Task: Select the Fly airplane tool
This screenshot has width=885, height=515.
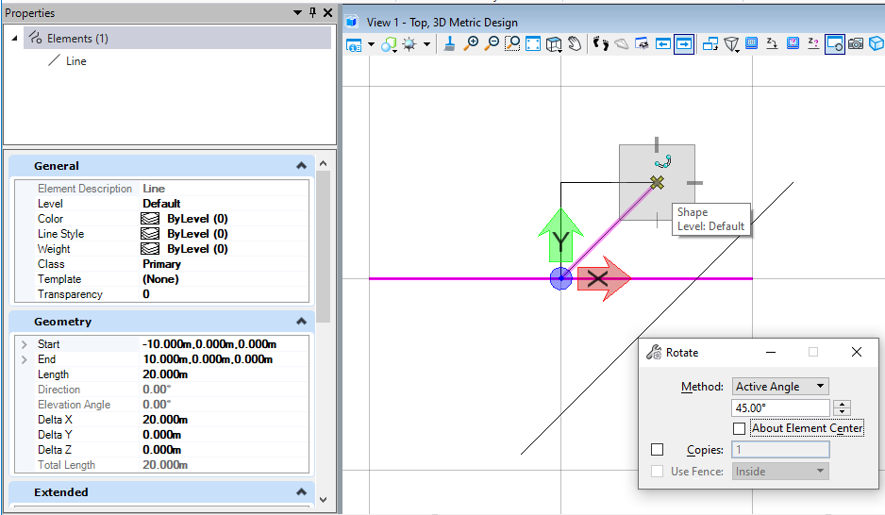Action: 622,44
